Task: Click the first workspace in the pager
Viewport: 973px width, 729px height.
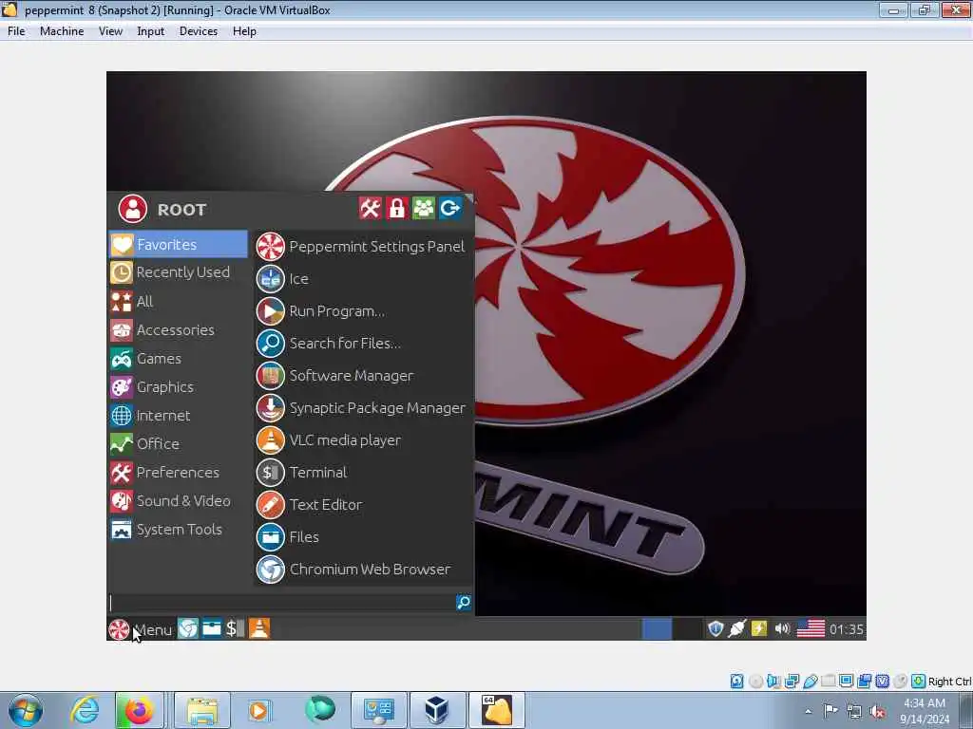Action: [657, 628]
